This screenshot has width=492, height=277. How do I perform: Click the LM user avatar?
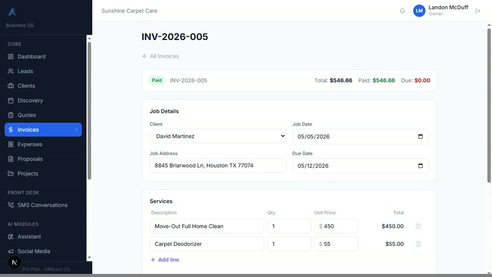pos(419,11)
